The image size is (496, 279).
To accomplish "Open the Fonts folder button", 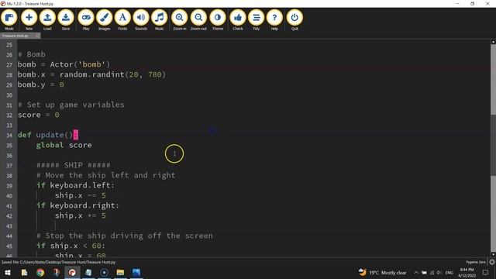I will pyautogui.click(x=122, y=20).
